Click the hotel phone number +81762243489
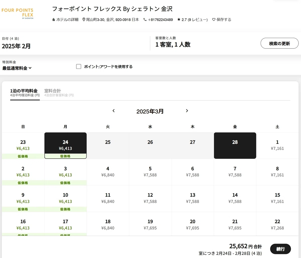The image size is (301, 258). tap(160, 20)
